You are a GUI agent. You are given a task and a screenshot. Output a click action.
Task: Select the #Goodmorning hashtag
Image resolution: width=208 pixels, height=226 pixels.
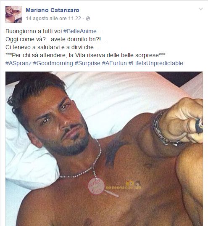tap(53, 63)
